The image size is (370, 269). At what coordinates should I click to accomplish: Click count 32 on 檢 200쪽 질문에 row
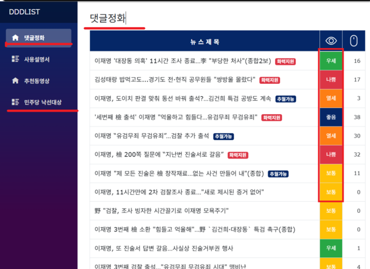[357, 154]
